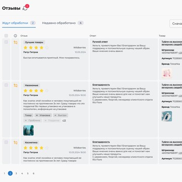Click the Wildberries label in the first review

(79, 48)
